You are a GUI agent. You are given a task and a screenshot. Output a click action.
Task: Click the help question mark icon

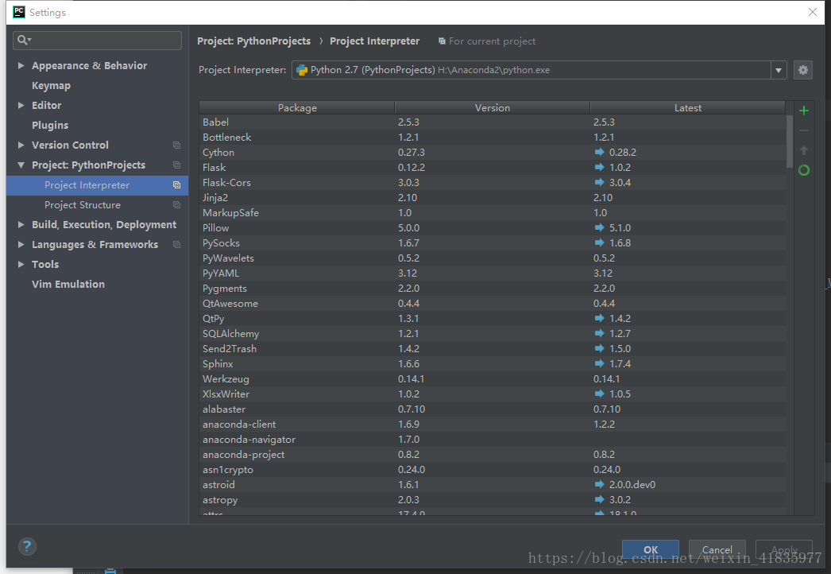[x=27, y=546]
